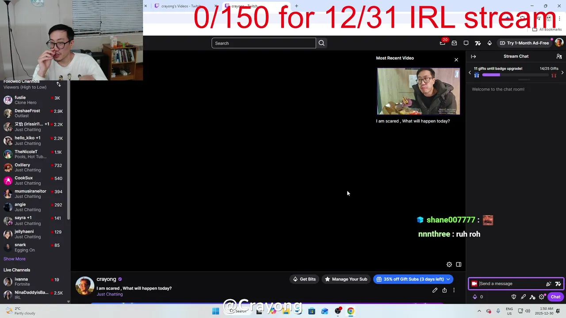
Task: Open Google Chrome on the taskbar
Action: pyautogui.click(x=351, y=311)
